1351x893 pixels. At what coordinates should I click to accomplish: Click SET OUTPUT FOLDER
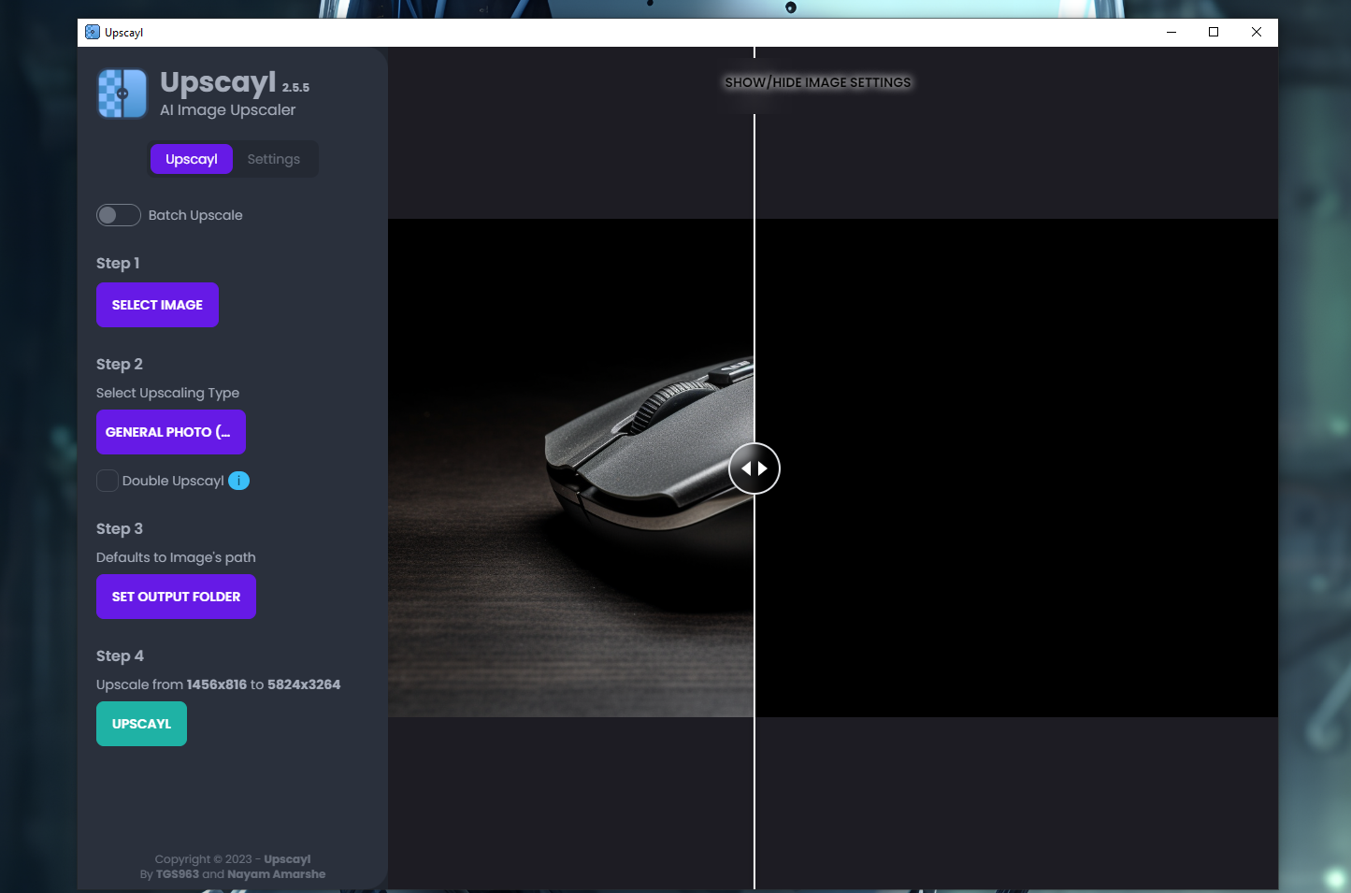176,597
